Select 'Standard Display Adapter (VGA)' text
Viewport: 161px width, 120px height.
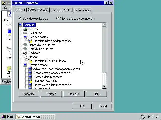click(x=53, y=41)
